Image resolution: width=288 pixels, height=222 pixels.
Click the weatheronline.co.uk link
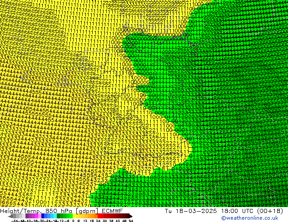[x=250, y=218]
